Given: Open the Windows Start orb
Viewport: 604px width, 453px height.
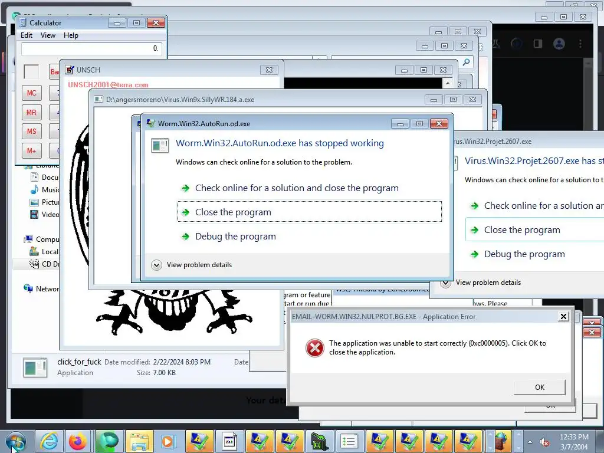Looking at the screenshot, I should tap(16, 441).
